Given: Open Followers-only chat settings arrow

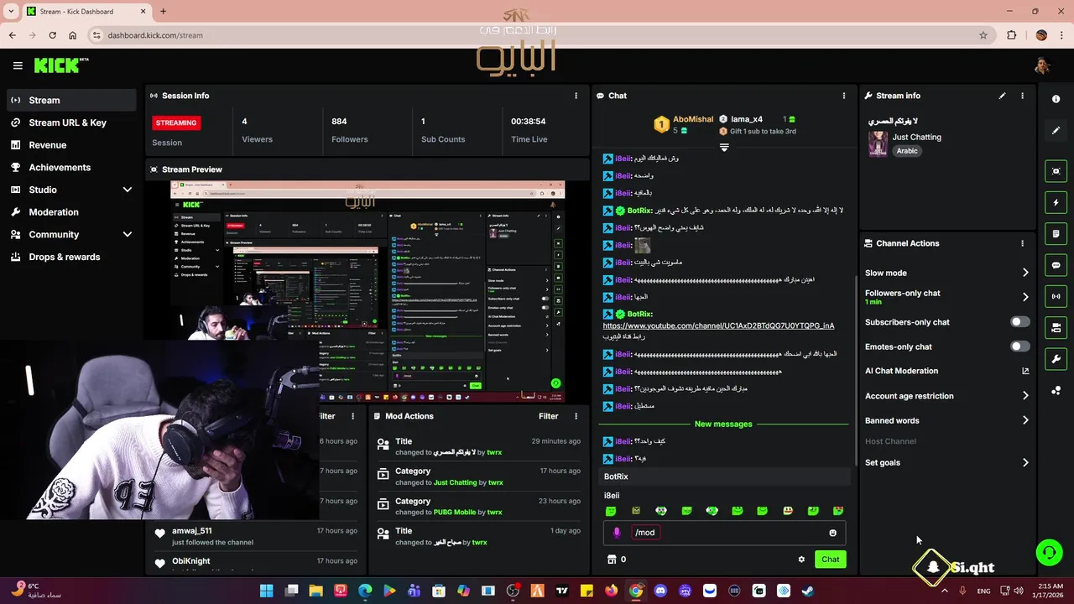Looking at the screenshot, I should (1025, 297).
